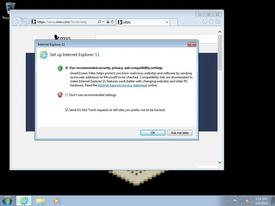Screen dimensions: 275x206
Task: Open Windows Explorer from taskbar
Action: click(41, 201)
